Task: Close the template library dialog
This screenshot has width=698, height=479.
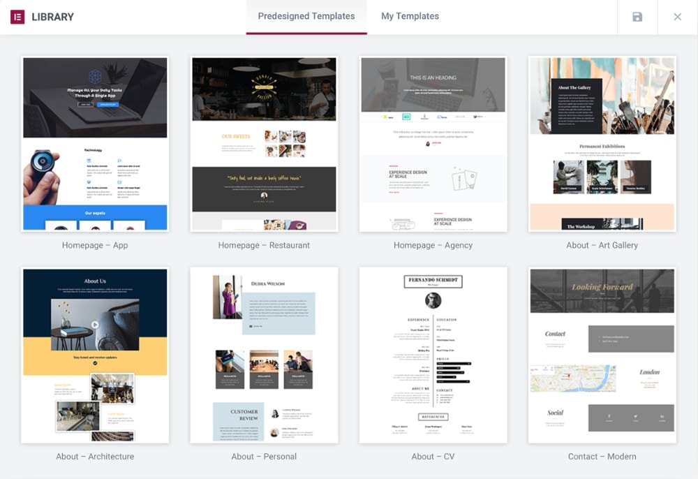Action: pyautogui.click(x=677, y=17)
